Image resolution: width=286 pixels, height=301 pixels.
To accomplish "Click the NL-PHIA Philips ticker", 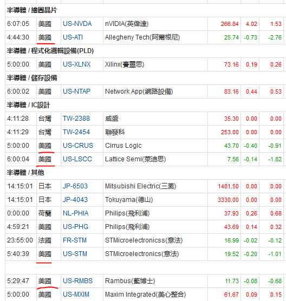I will (x=76, y=213).
